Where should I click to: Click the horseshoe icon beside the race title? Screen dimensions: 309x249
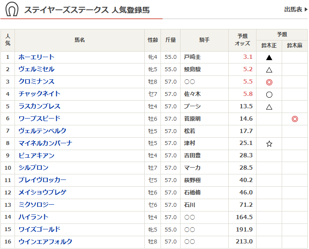(12, 10)
